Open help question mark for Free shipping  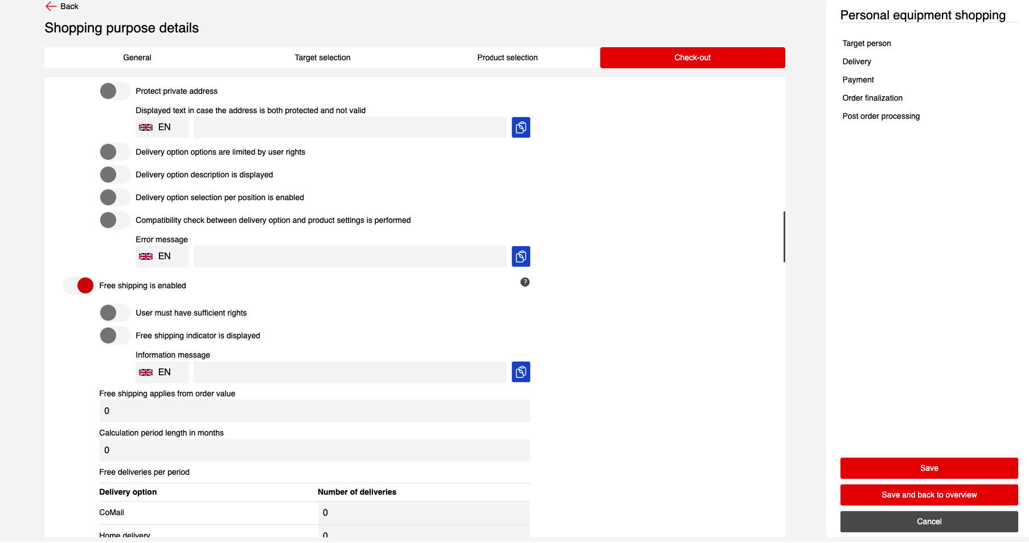tap(524, 282)
